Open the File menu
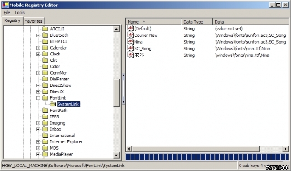Viewport: 291px width, 171px height. tap(7, 13)
